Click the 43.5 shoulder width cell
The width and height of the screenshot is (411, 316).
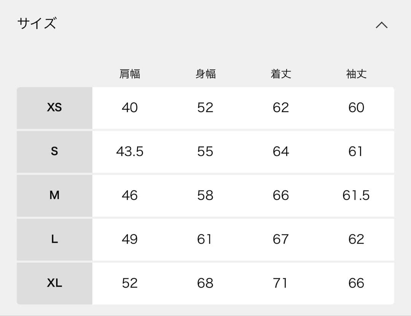(x=130, y=152)
